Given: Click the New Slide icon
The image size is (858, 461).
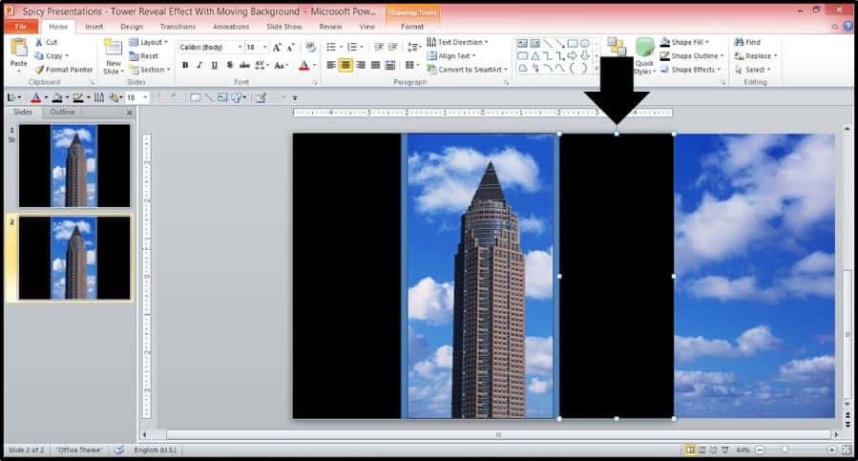Looking at the screenshot, I should point(113,48).
